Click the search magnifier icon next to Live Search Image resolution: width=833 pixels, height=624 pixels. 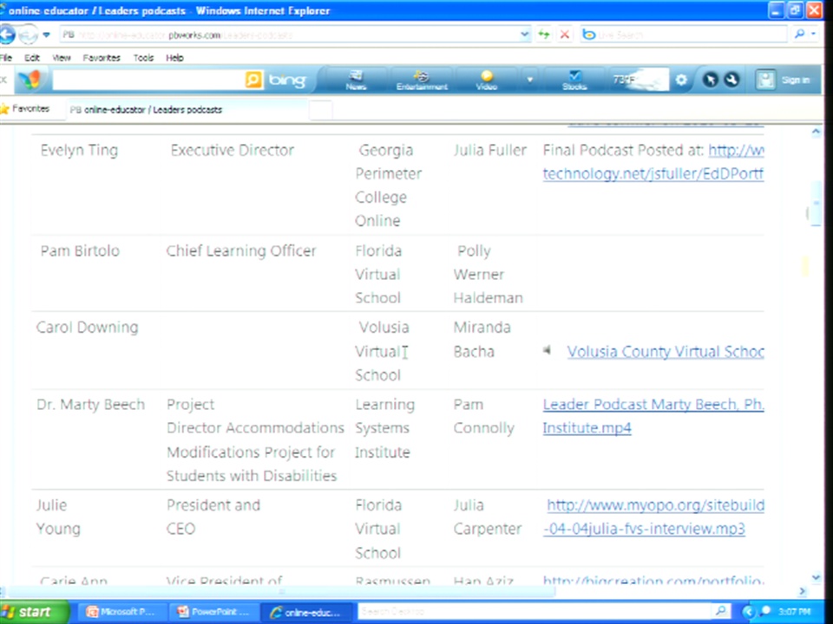coord(799,34)
